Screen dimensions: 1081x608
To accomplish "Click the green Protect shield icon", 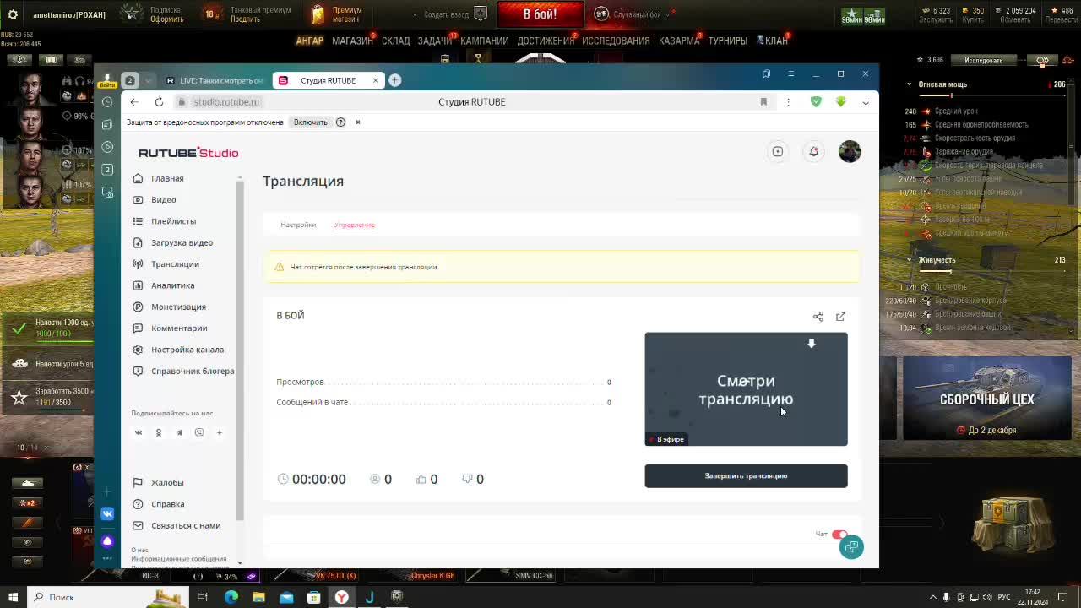I will tap(816, 102).
